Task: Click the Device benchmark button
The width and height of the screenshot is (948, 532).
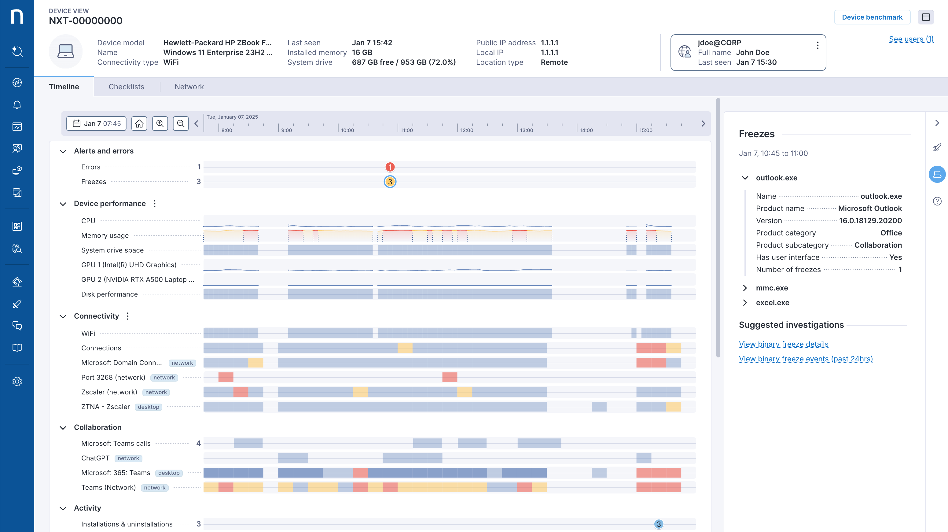Action: click(x=872, y=17)
